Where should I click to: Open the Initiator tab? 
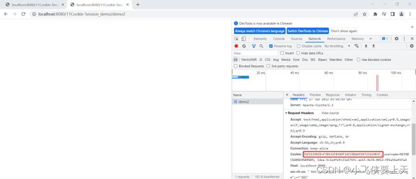click(351, 95)
